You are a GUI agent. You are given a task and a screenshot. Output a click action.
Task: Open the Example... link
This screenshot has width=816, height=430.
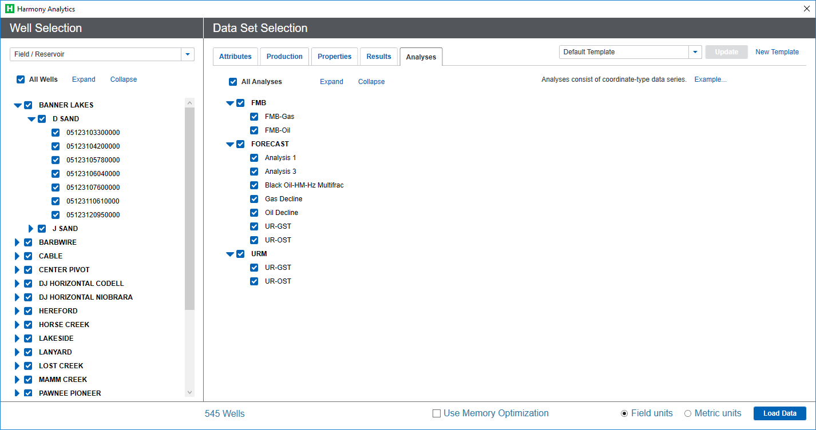point(711,79)
